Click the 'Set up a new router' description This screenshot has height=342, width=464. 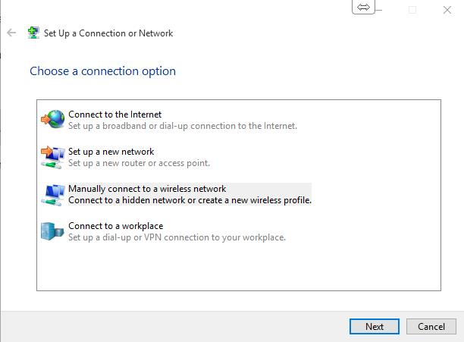click(x=139, y=163)
